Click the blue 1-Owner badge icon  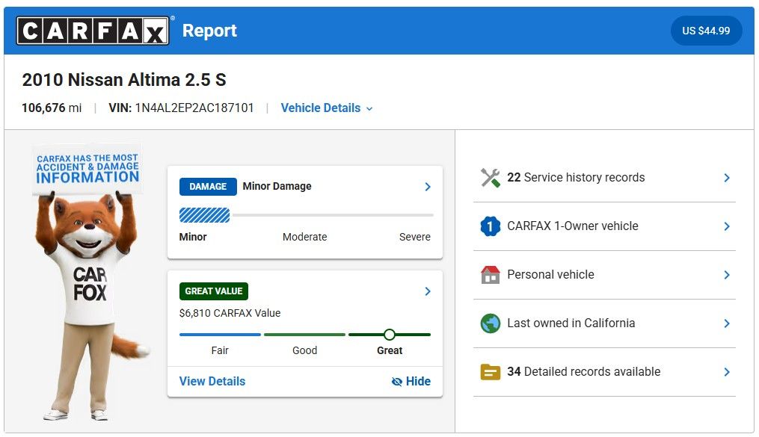(x=490, y=226)
